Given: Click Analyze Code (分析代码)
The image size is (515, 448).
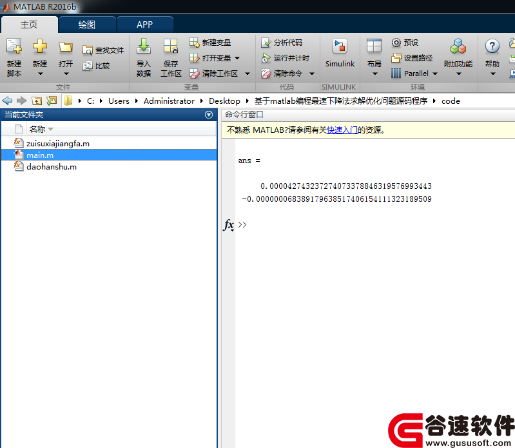Looking at the screenshot, I should (x=282, y=43).
